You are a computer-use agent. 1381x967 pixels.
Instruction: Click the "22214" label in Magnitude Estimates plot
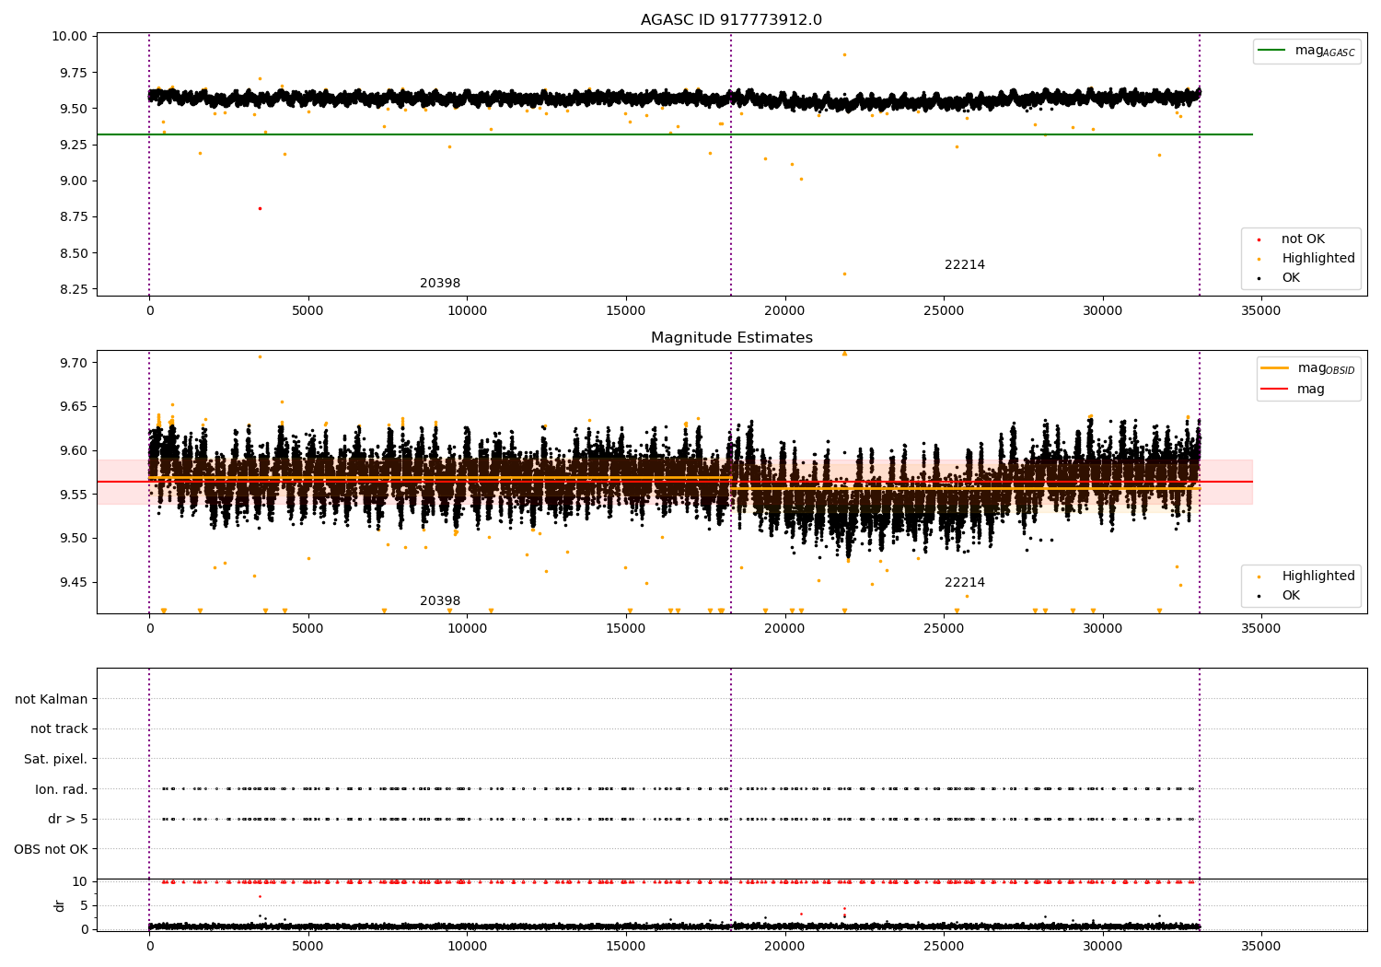(965, 583)
